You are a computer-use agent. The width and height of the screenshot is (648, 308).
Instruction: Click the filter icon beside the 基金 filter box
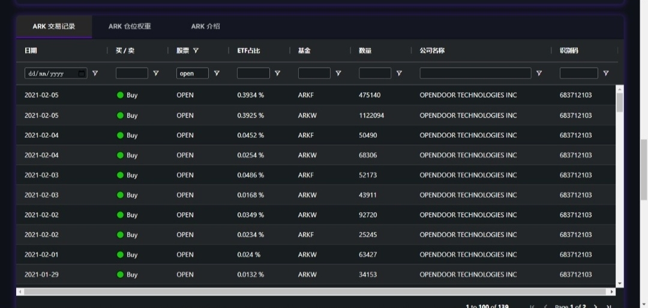pyautogui.click(x=338, y=73)
